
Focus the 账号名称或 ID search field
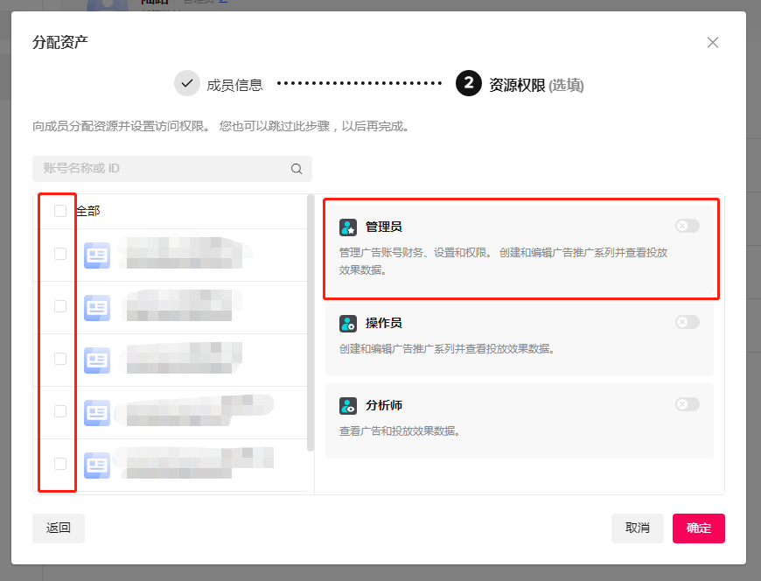click(172, 168)
